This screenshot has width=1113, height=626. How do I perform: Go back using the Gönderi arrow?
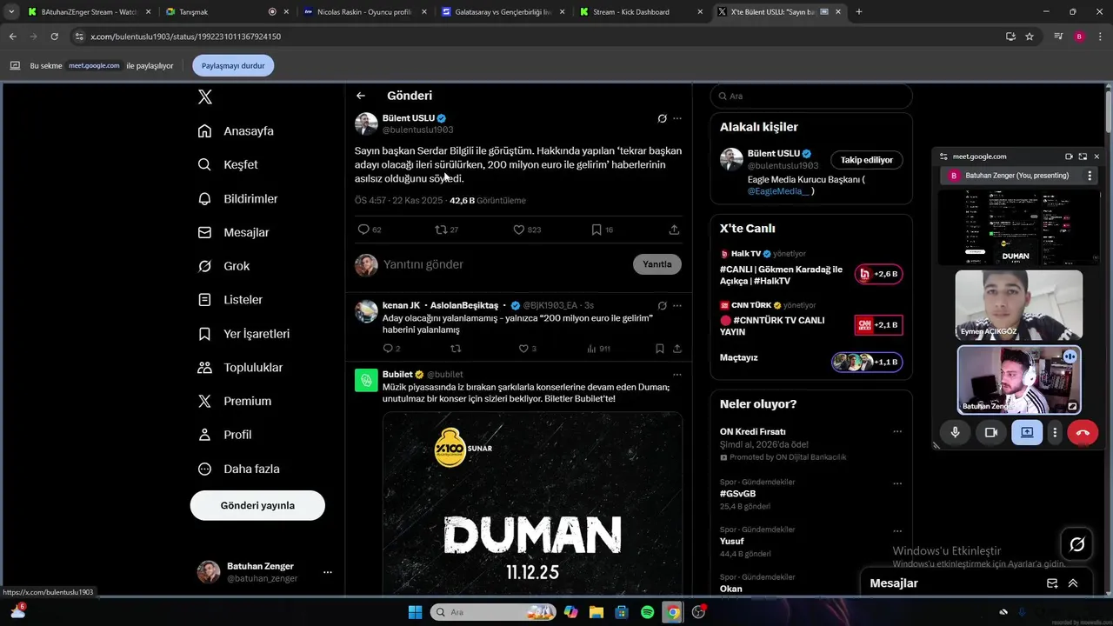click(x=361, y=96)
